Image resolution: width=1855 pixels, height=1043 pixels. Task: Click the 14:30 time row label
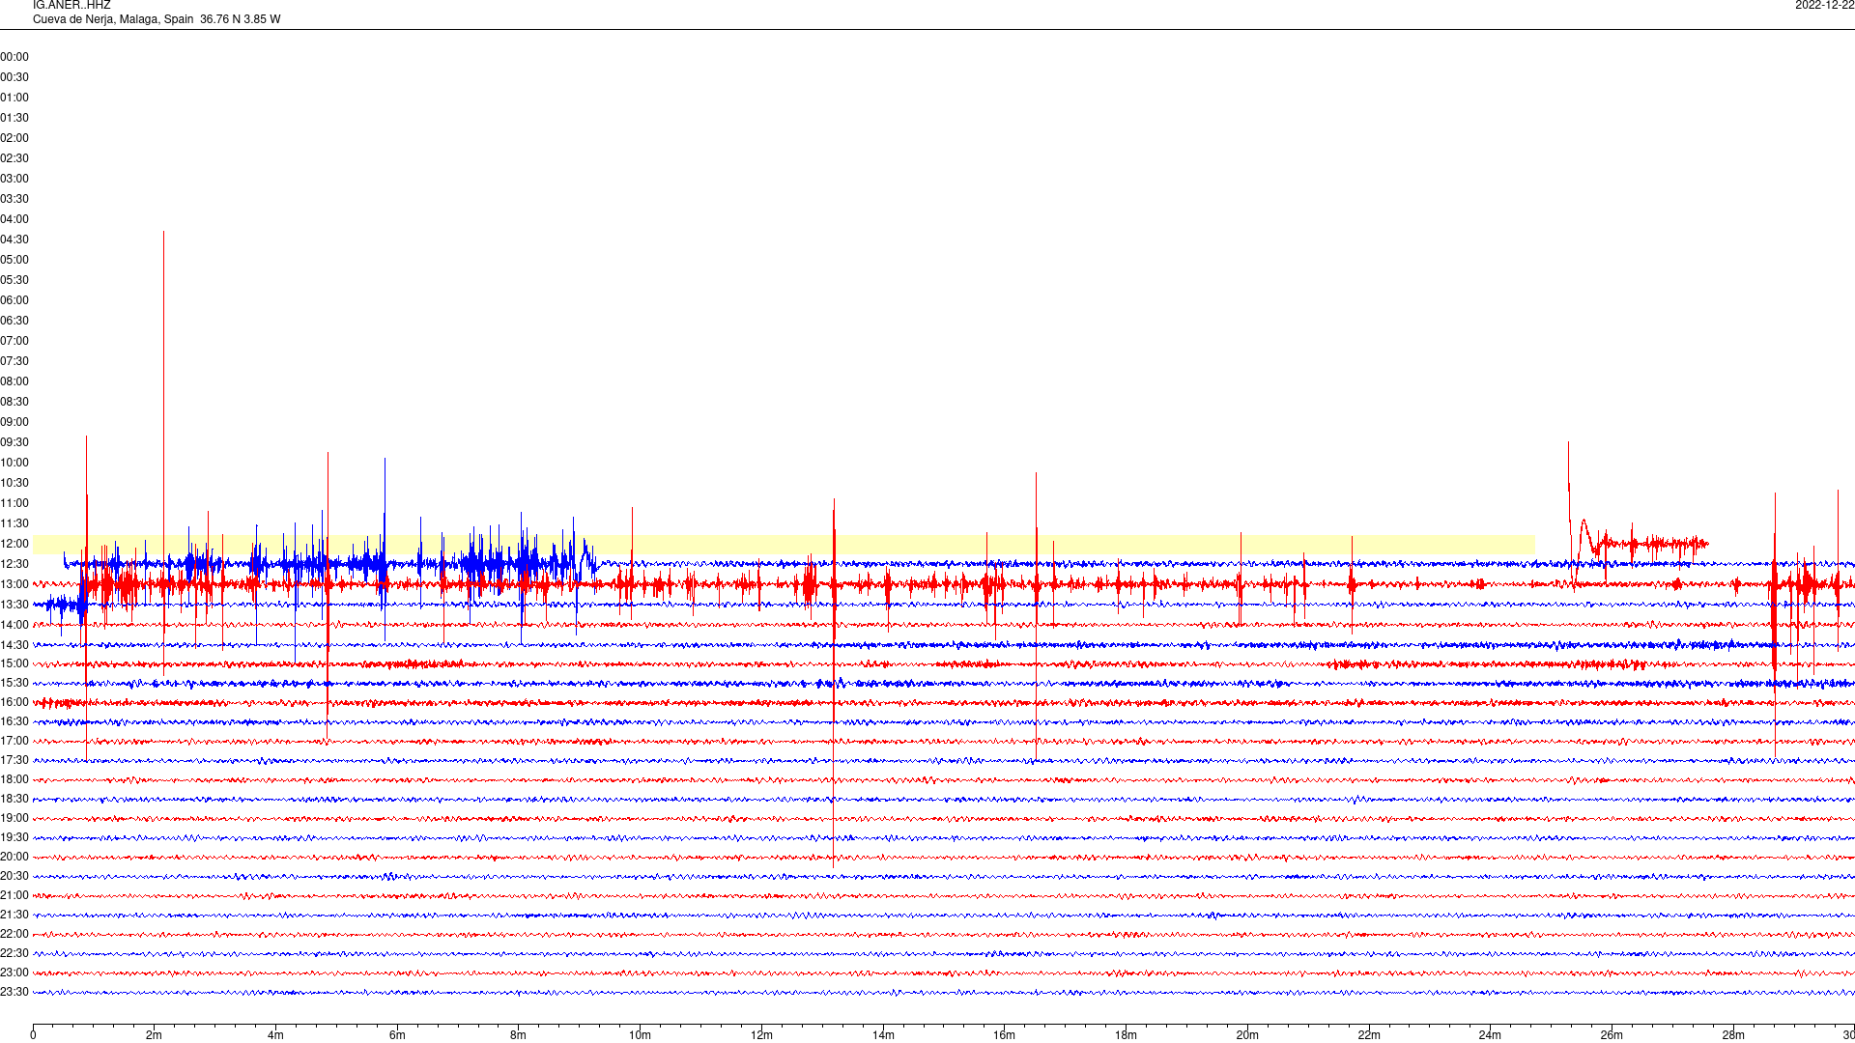(14, 645)
